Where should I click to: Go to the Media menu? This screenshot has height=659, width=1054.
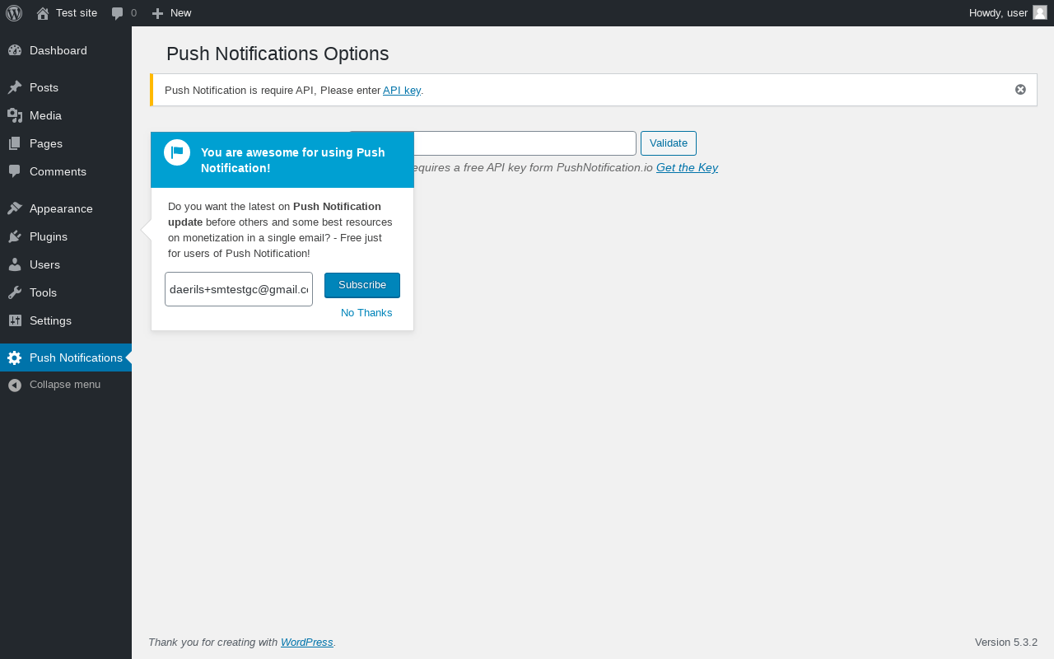66,115
